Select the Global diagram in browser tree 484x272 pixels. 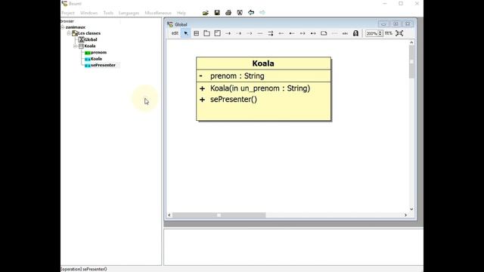point(91,39)
